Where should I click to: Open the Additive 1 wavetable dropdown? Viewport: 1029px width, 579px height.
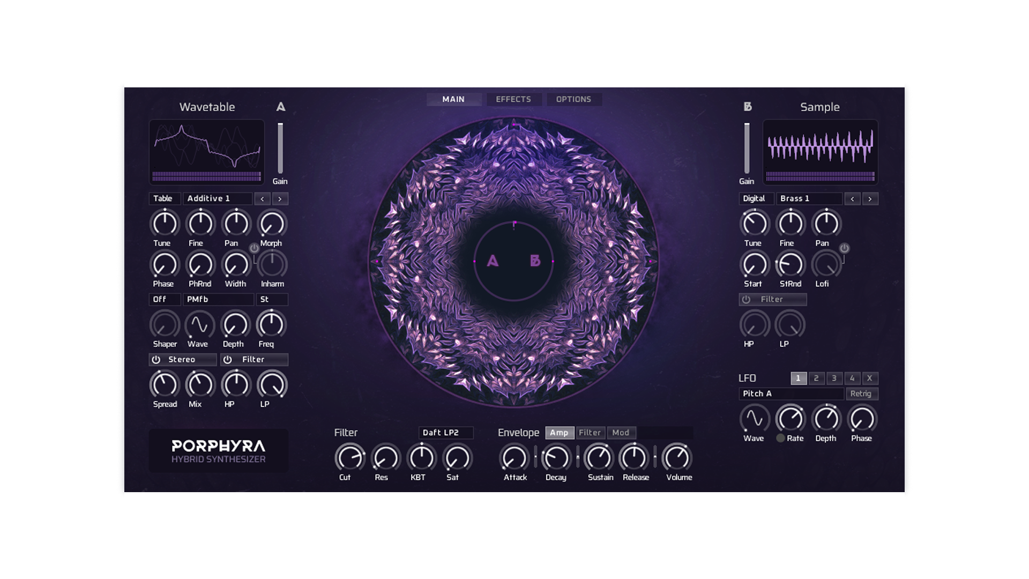(217, 199)
